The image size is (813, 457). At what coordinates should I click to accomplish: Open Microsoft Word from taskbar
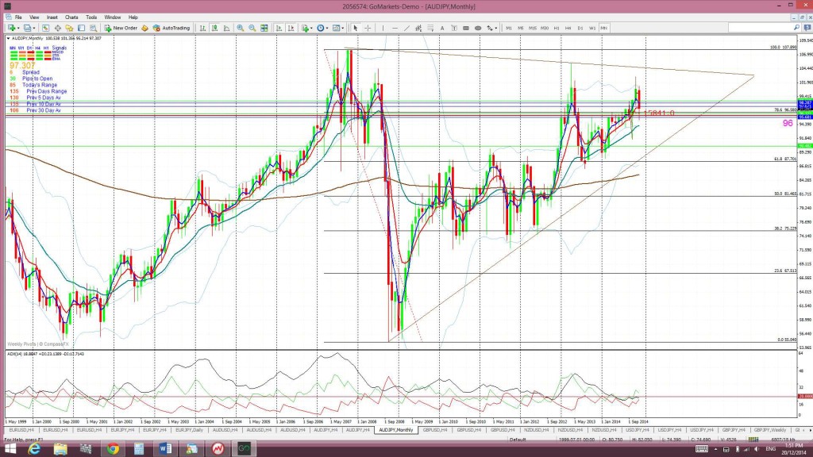[165, 449]
